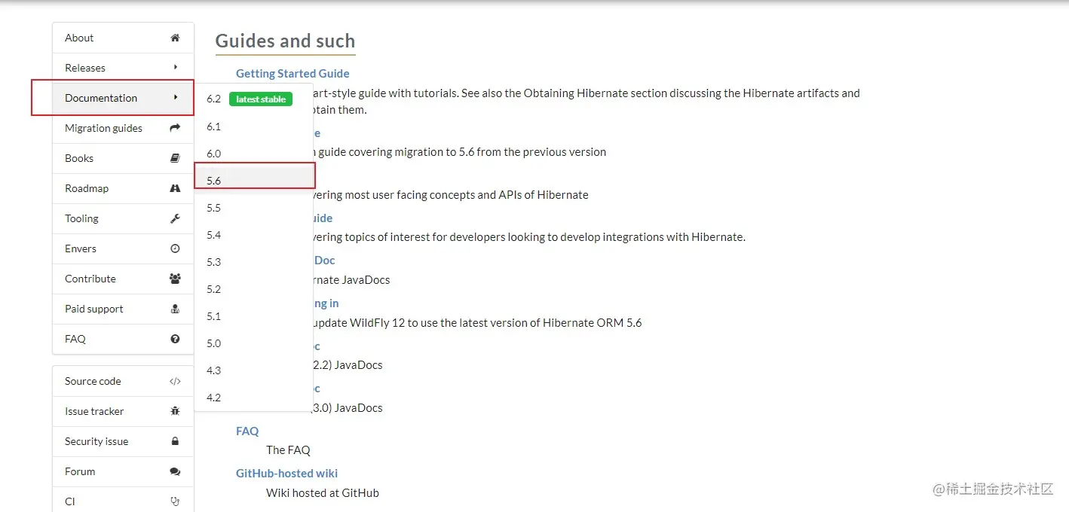Select version 5.0 documentation
Image resolution: width=1069 pixels, height=512 pixels.
coord(254,343)
